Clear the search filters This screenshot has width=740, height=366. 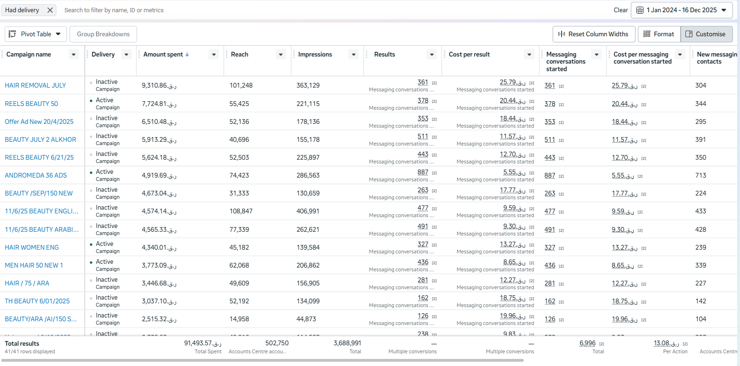pos(620,10)
